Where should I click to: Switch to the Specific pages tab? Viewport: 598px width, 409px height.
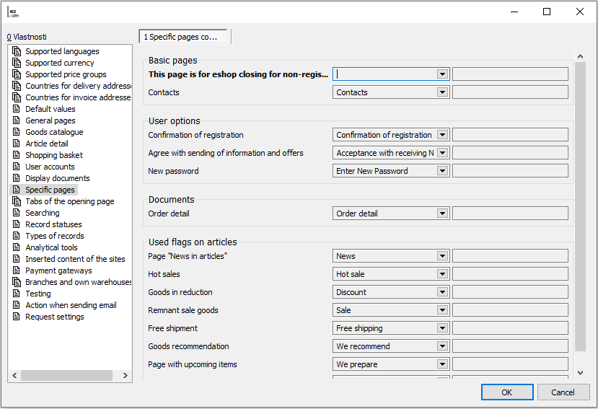pyautogui.click(x=183, y=37)
